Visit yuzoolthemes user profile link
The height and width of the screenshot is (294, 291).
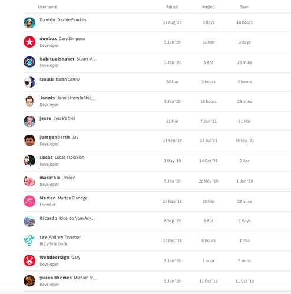[x=55, y=278]
